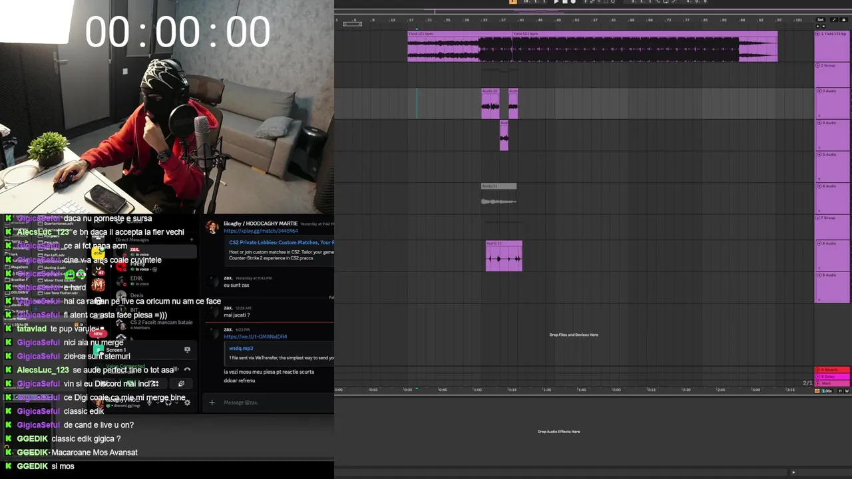This screenshot has width=852, height=479.
Task: Open CS2 Private Lobbies embed title
Action: coord(281,242)
